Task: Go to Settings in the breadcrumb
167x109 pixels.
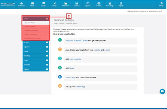Action: point(62,23)
